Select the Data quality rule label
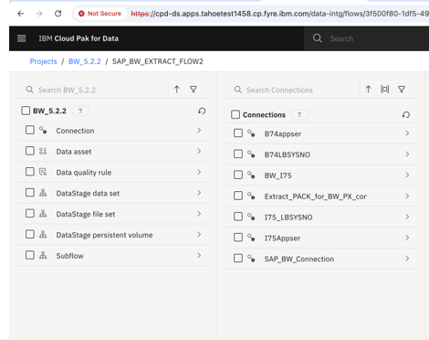This screenshot has height=340, width=429. (84, 173)
